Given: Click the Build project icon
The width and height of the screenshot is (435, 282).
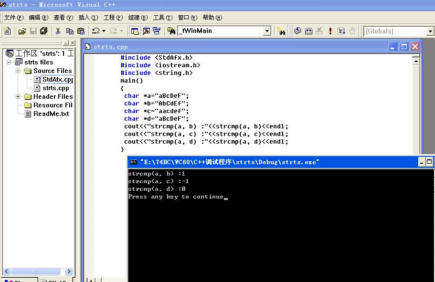Looking at the screenshot, I should pyautogui.click(x=308, y=31).
